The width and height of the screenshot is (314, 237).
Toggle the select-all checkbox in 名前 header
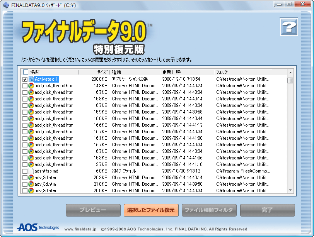click(x=26, y=72)
